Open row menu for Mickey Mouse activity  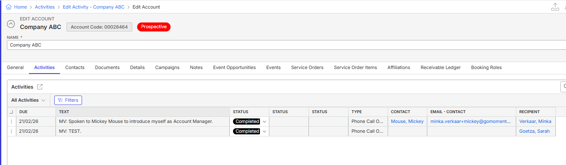coord(11,121)
